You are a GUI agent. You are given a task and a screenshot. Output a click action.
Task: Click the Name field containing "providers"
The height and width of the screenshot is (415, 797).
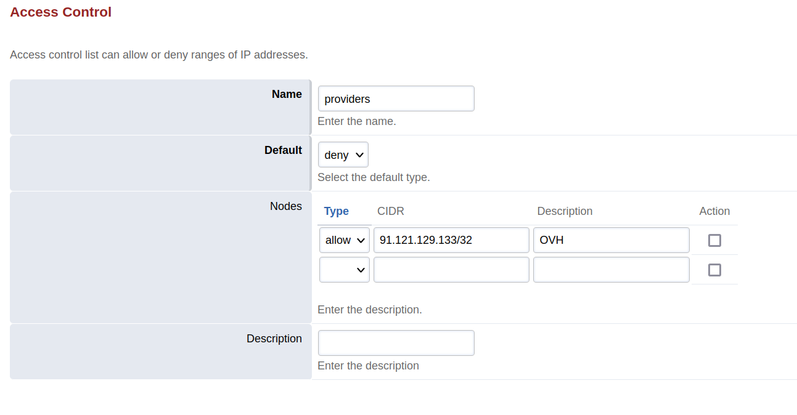[x=396, y=99]
